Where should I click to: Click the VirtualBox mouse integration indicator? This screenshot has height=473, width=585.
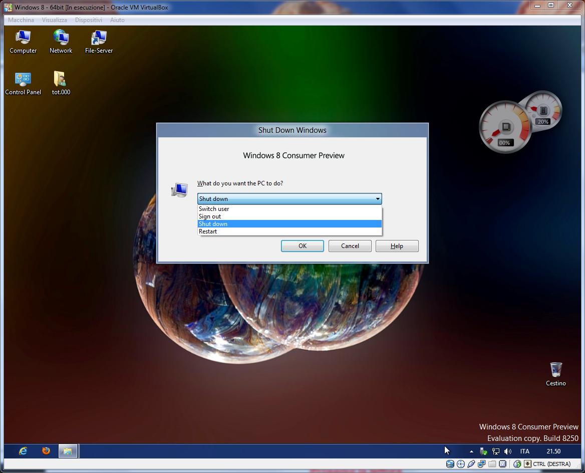(x=517, y=464)
